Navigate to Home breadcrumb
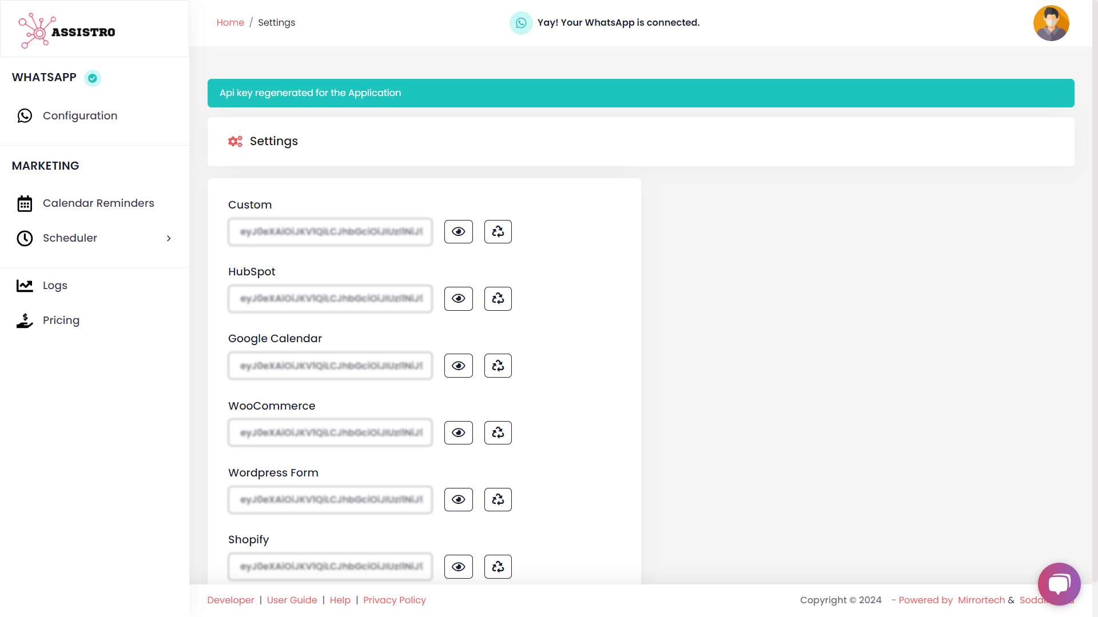The height and width of the screenshot is (617, 1098). tap(230, 23)
